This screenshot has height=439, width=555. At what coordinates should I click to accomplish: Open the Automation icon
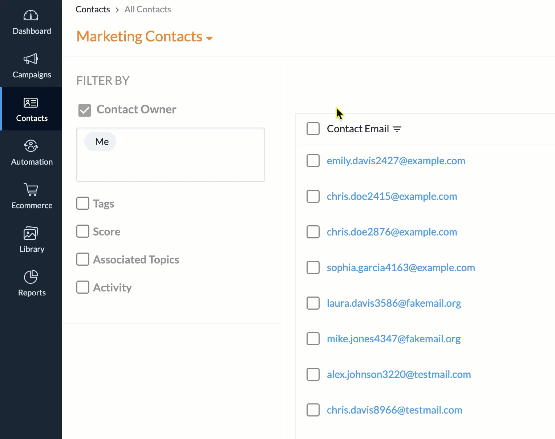pos(31,146)
